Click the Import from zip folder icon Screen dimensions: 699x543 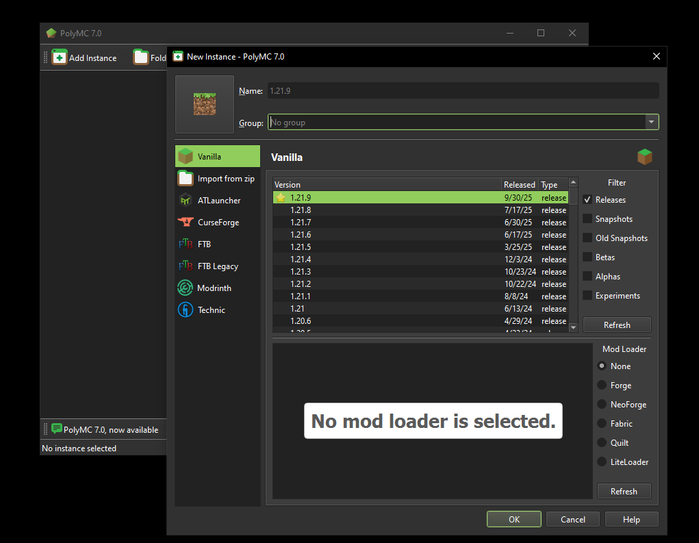pyautogui.click(x=186, y=178)
